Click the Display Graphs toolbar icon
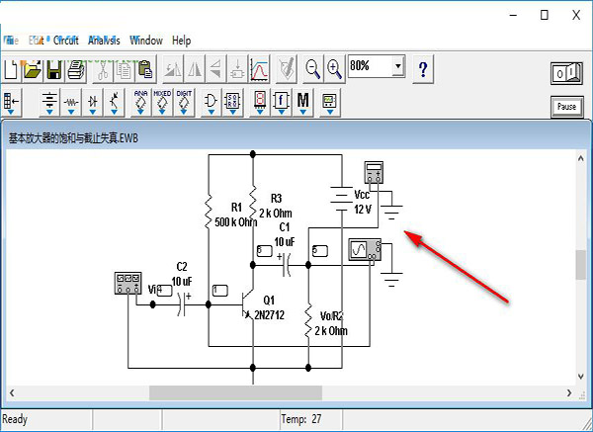 coord(261,68)
